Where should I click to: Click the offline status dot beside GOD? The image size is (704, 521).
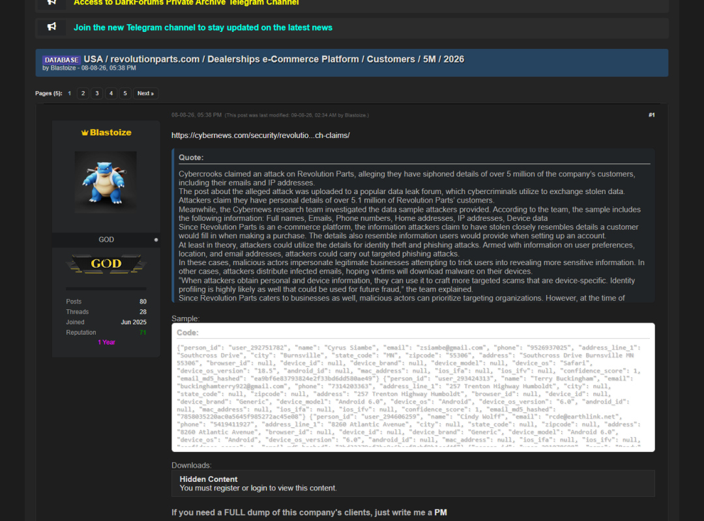[x=156, y=240]
